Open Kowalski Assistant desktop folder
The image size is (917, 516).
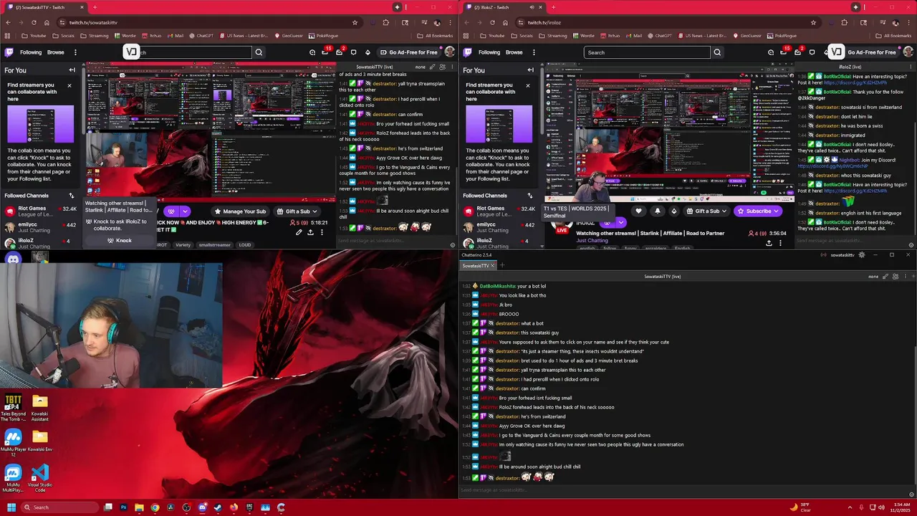tap(40, 406)
